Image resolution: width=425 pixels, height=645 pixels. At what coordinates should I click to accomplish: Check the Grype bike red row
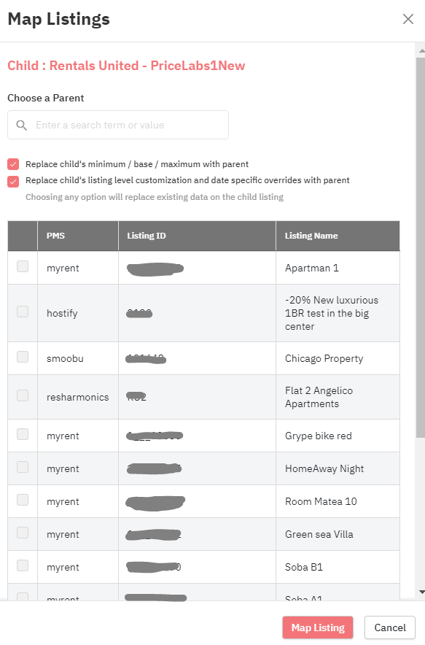23,434
